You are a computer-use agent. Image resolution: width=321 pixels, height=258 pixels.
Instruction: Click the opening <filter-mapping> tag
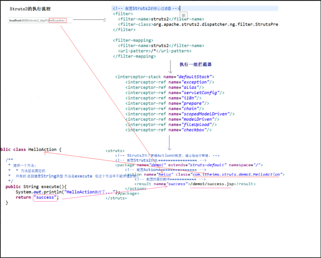[133, 40]
